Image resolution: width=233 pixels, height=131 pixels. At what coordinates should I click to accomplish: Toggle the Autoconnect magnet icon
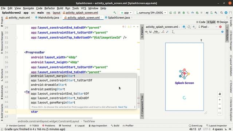point(150,32)
